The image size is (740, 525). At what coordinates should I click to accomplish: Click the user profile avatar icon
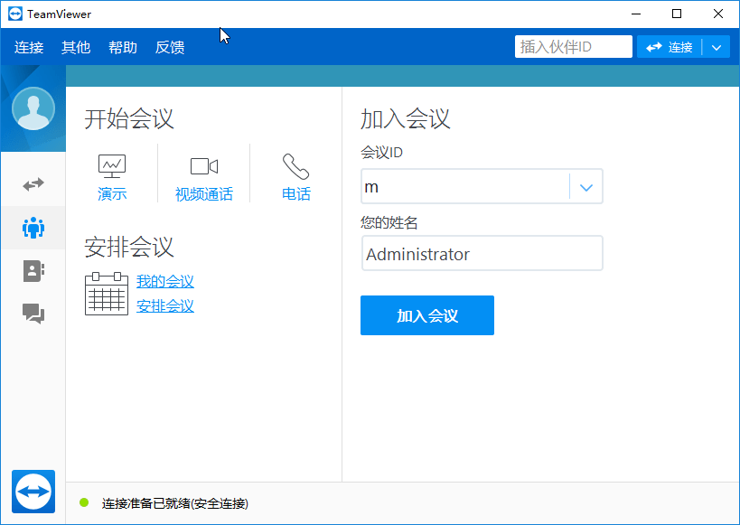pos(33,109)
